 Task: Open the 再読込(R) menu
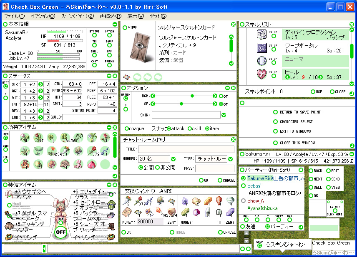pos(111,16)
